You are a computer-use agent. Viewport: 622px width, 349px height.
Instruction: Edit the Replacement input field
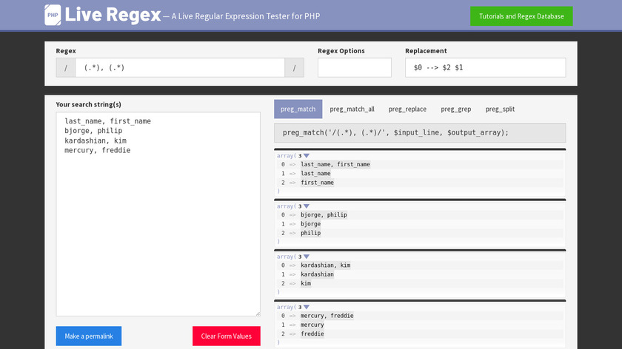[485, 68]
